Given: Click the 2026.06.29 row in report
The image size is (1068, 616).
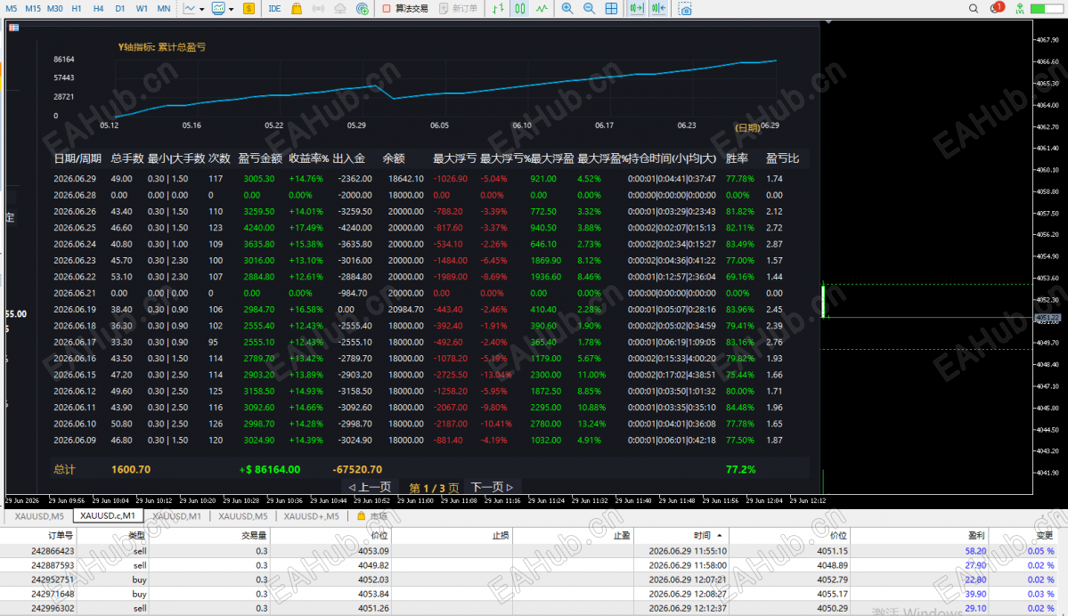Looking at the screenshot, I should tap(430, 178).
